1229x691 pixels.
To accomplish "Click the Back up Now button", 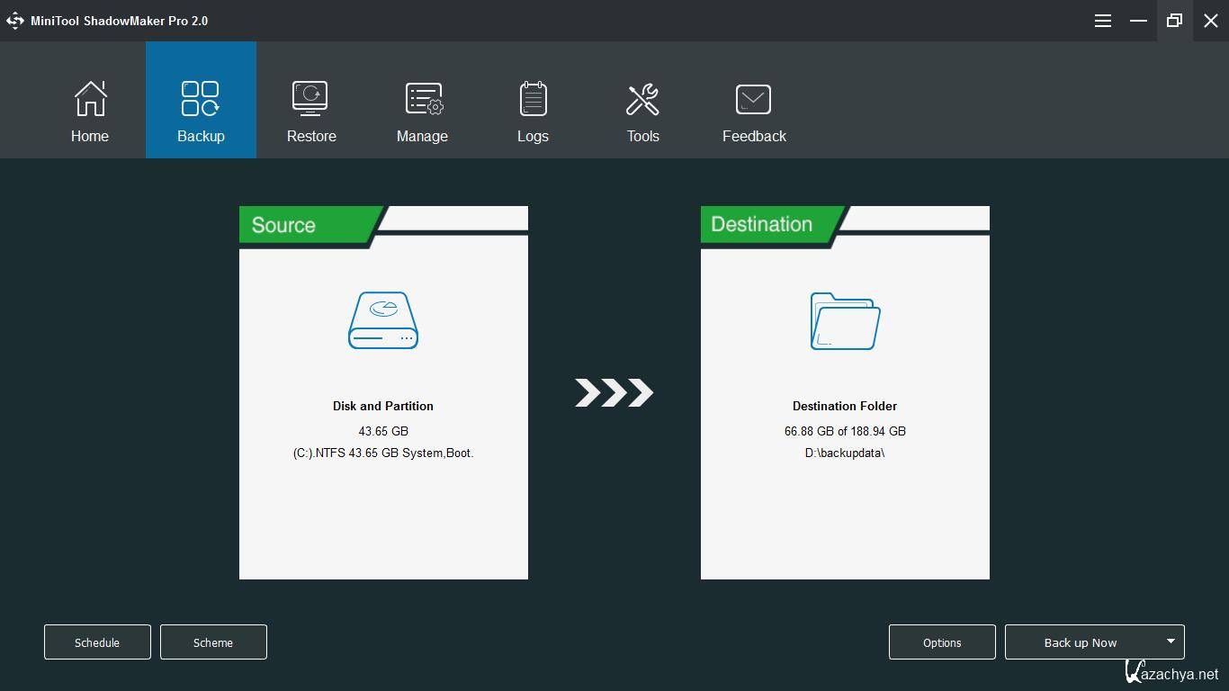I will click(1080, 642).
